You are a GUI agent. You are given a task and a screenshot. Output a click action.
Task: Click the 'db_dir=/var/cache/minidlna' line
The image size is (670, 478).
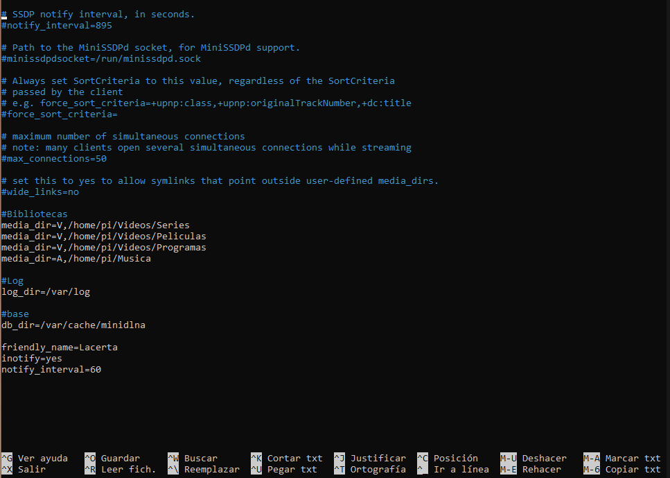click(x=73, y=325)
